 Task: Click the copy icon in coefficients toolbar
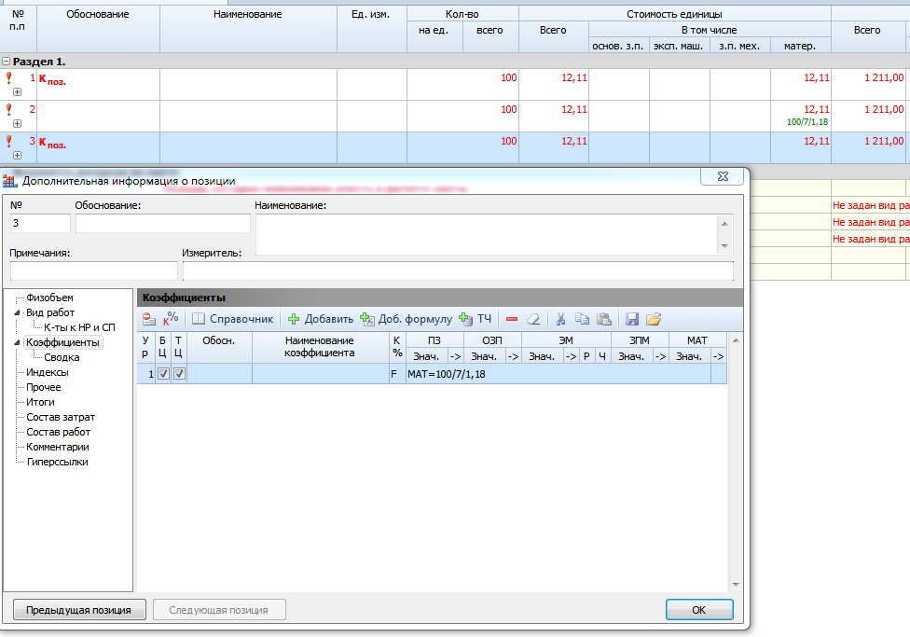point(582,319)
